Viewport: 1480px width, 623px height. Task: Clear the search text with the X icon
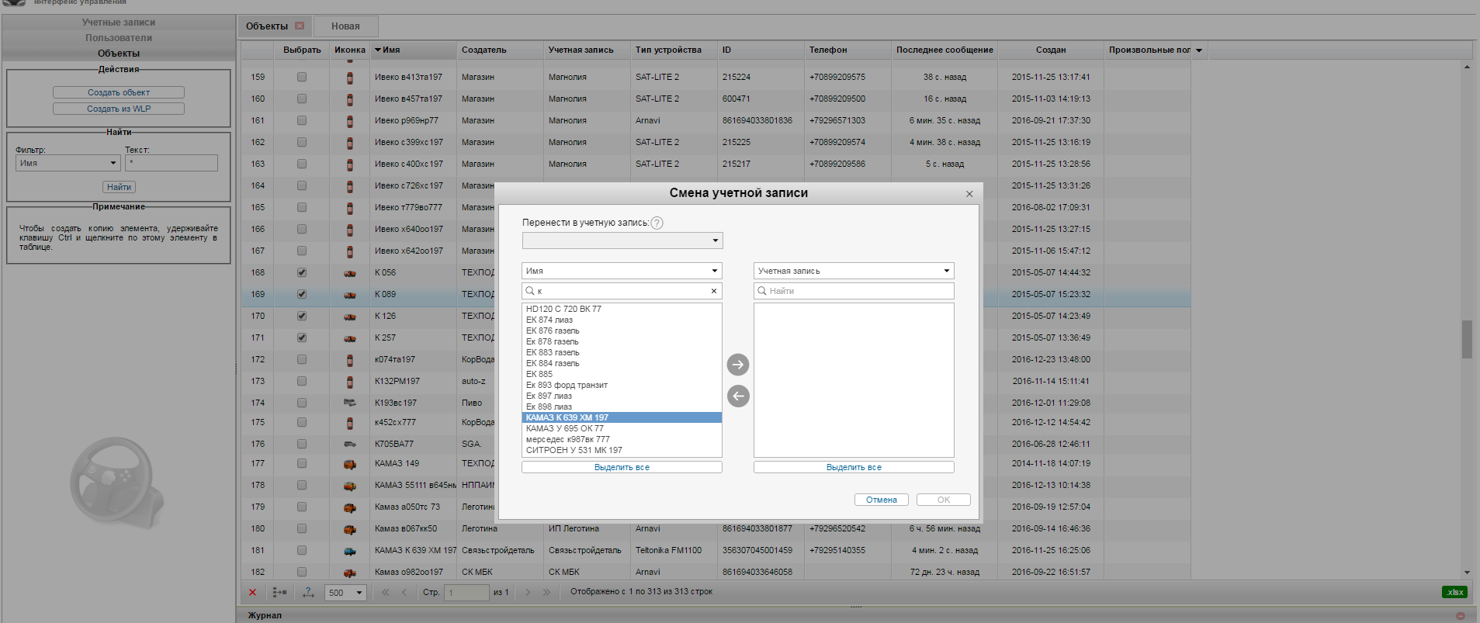coord(713,291)
